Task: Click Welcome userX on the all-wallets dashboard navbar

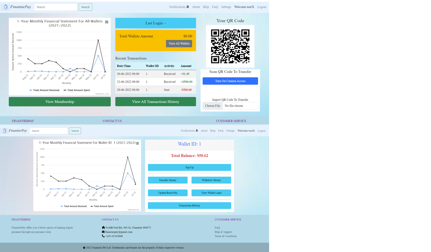Action: (244, 7)
